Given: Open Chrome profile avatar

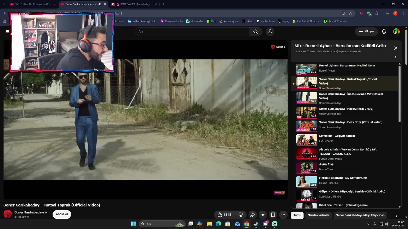Looking at the screenshot, I should click(x=396, y=13).
